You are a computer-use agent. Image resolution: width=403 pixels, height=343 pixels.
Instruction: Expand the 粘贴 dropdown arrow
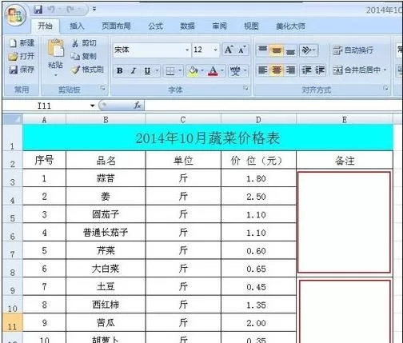coord(56,75)
